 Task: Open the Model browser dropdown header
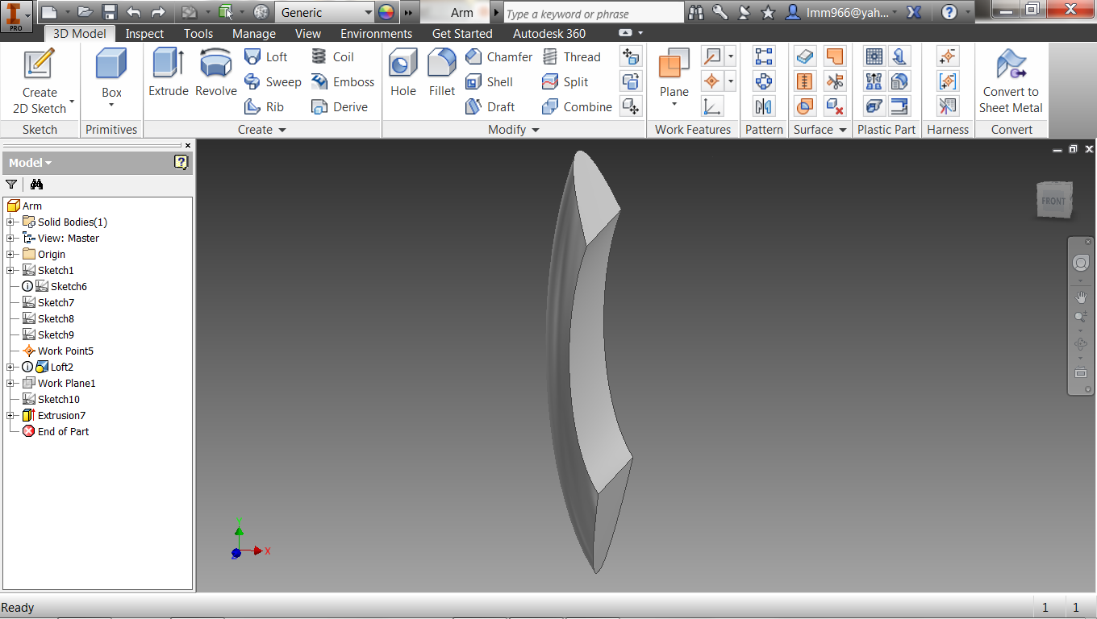(31, 163)
